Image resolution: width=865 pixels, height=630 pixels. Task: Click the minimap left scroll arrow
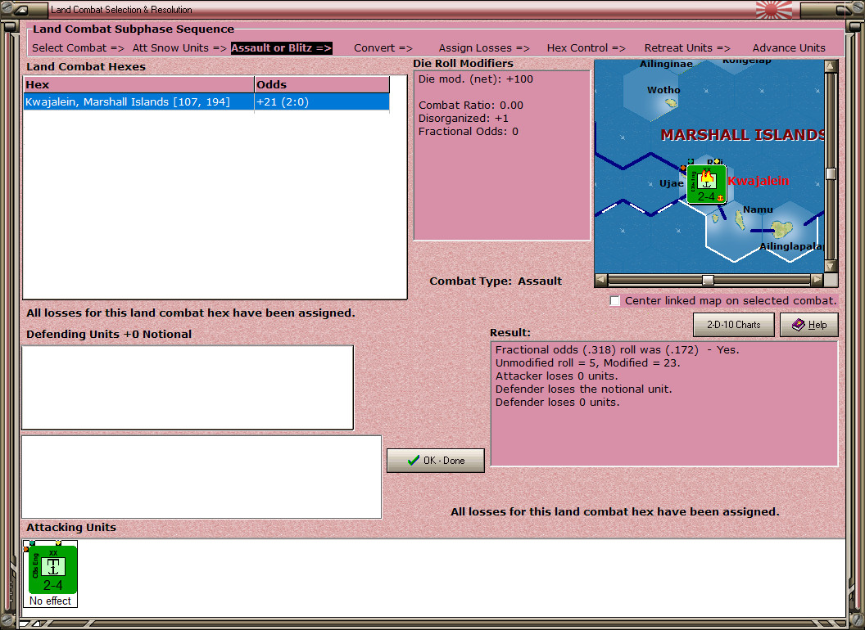point(600,280)
